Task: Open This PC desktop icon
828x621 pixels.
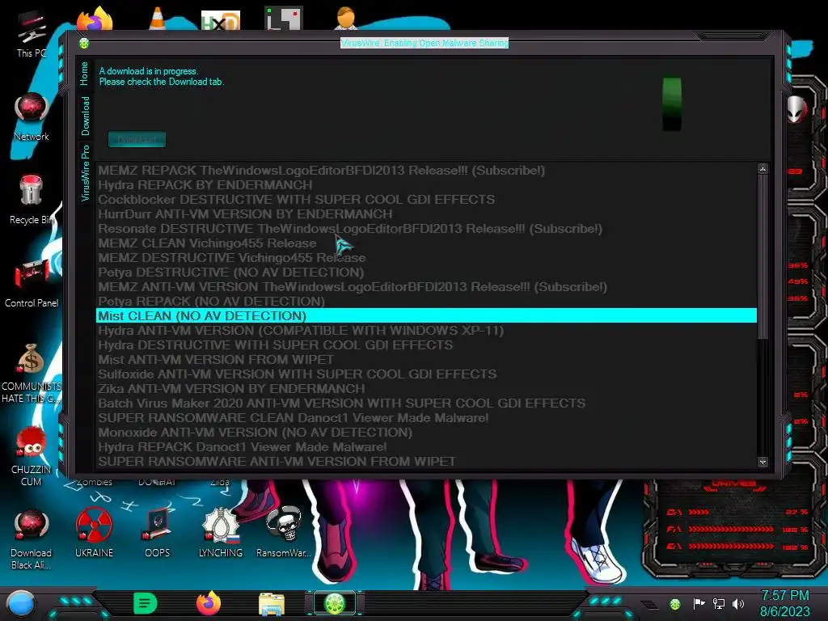Action: point(32,32)
